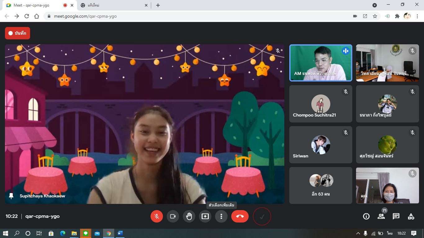This screenshot has width=424, height=238.
Task: Switch to the Meet call tab
Action: point(34,5)
